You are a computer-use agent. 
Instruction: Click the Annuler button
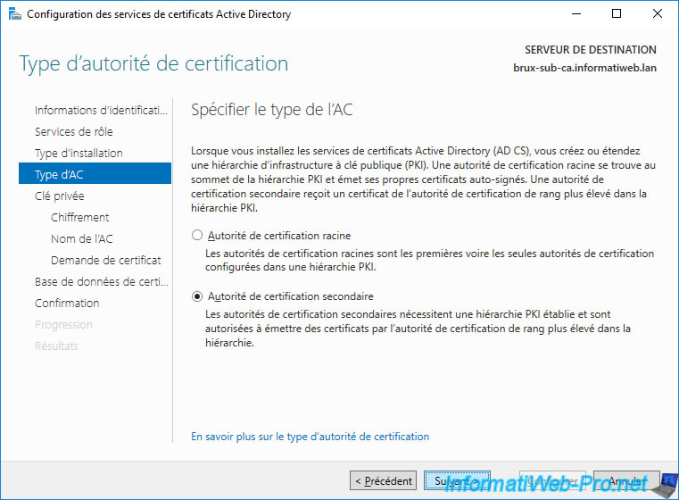pyautogui.click(x=626, y=481)
